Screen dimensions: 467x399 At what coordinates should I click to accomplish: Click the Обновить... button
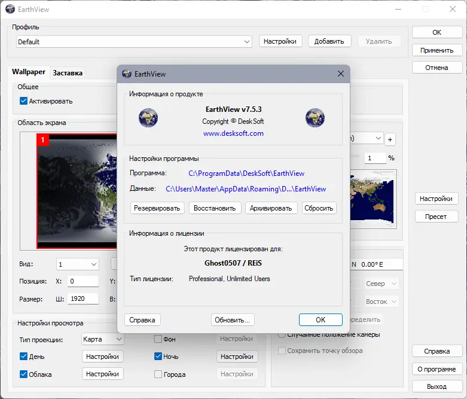click(233, 319)
